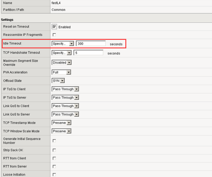Open Link QoS to Client dropdown
The width and height of the screenshot is (212, 177).
click(65, 106)
